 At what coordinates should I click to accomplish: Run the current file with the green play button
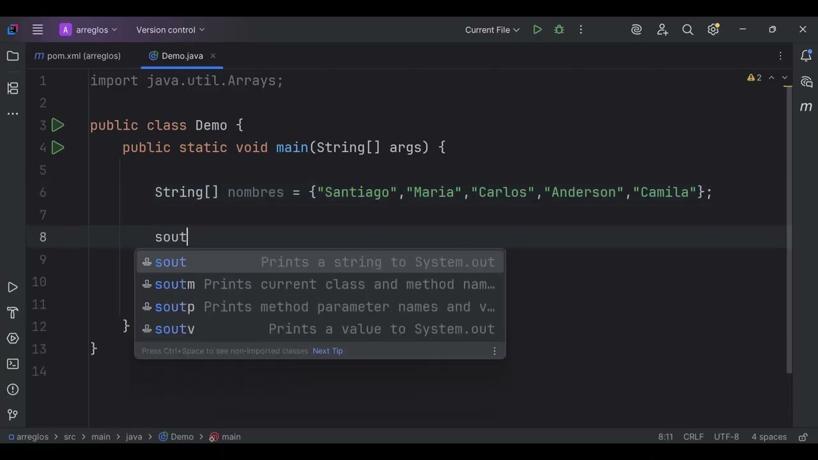coord(537,29)
